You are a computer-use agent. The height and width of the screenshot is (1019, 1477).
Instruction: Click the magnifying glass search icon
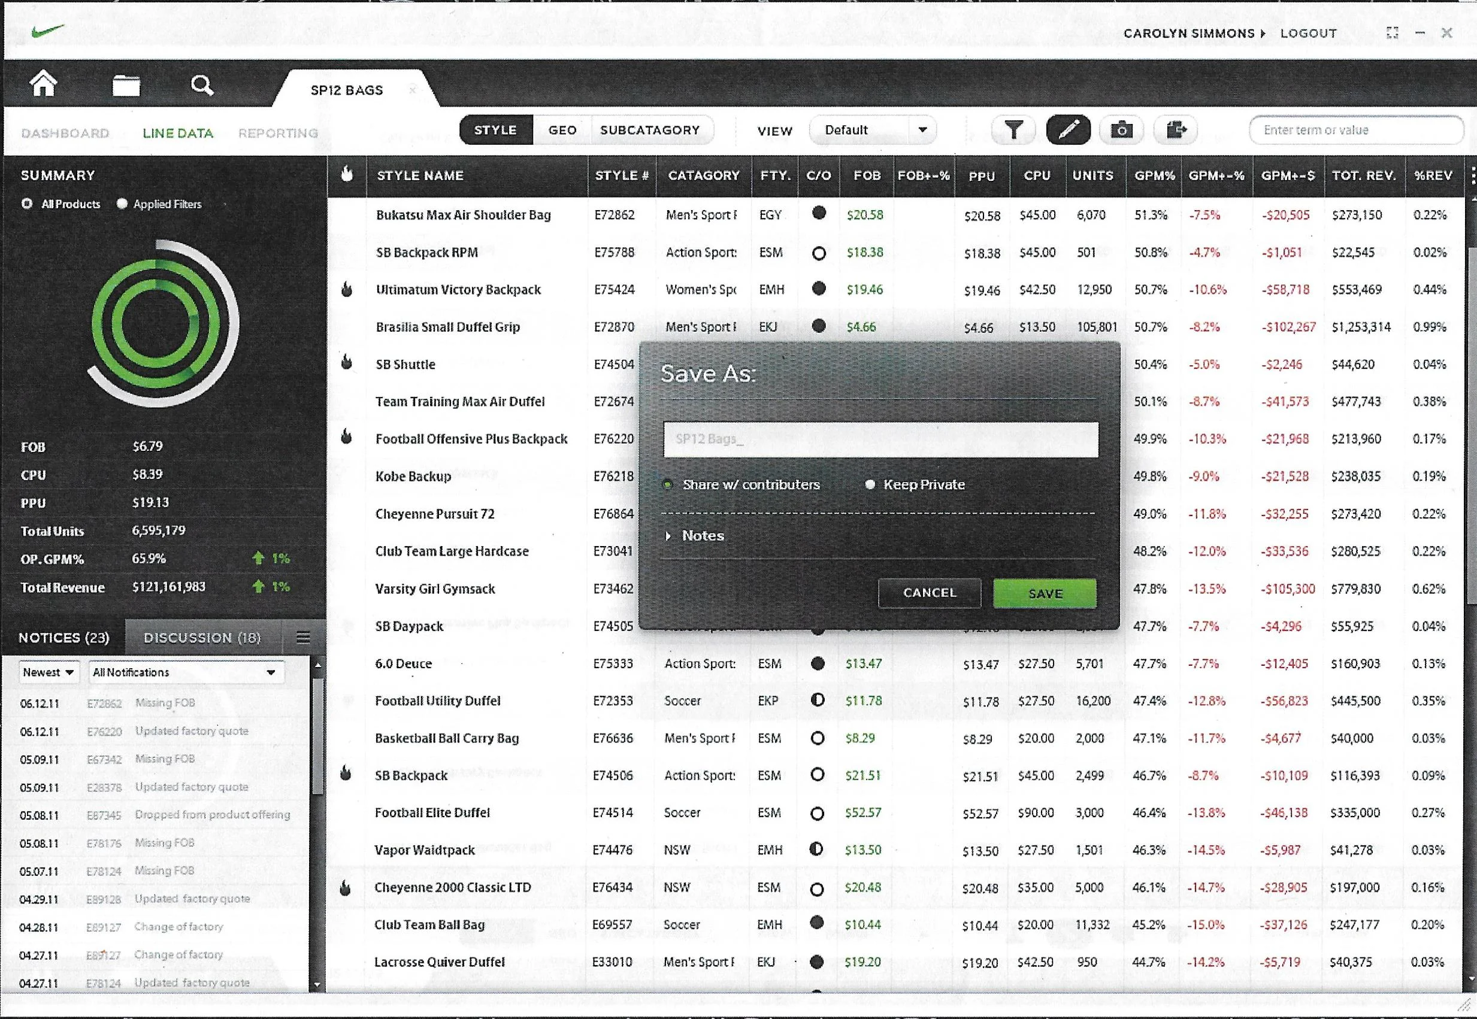pyautogui.click(x=202, y=85)
